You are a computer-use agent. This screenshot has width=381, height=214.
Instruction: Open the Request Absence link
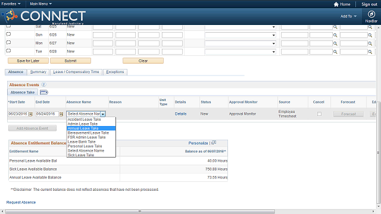pos(21,202)
